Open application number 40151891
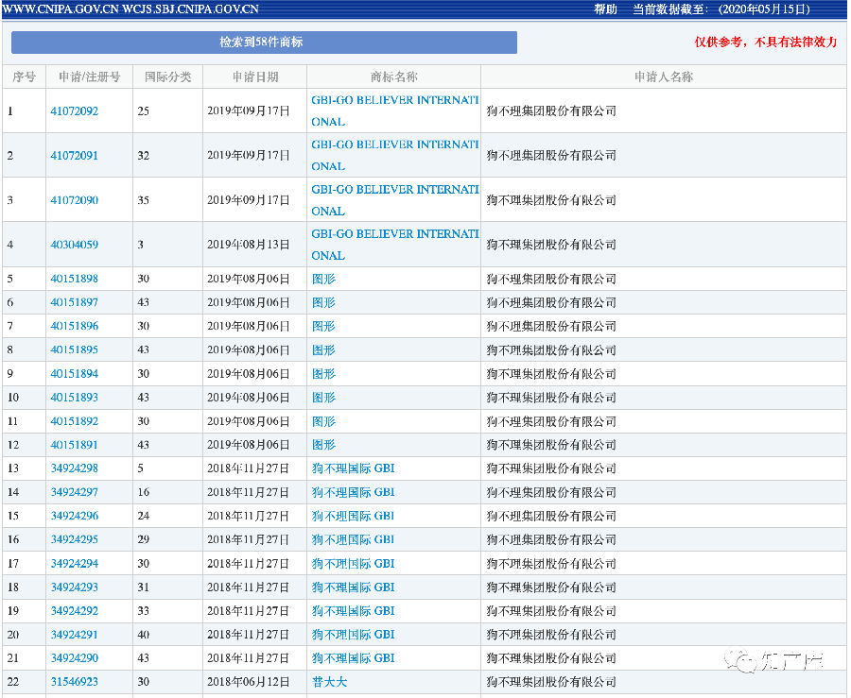851x698 pixels. click(75, 445)
